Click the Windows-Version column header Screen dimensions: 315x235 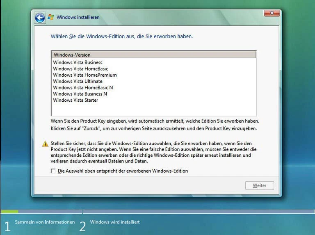point(154,55)
